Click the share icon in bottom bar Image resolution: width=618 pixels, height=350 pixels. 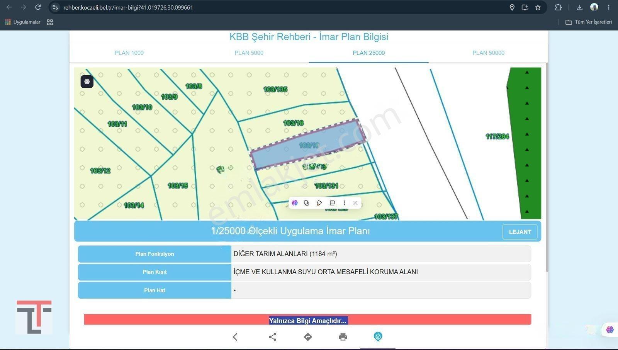(272, 337)
